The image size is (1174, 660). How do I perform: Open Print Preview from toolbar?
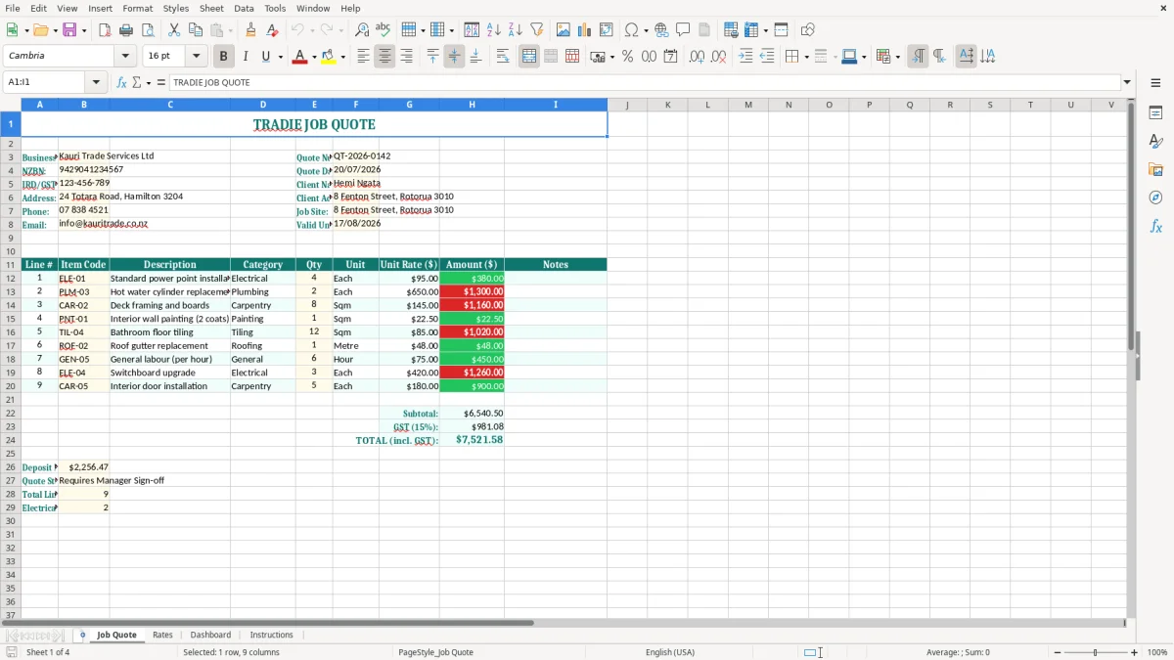pos(148,30)
